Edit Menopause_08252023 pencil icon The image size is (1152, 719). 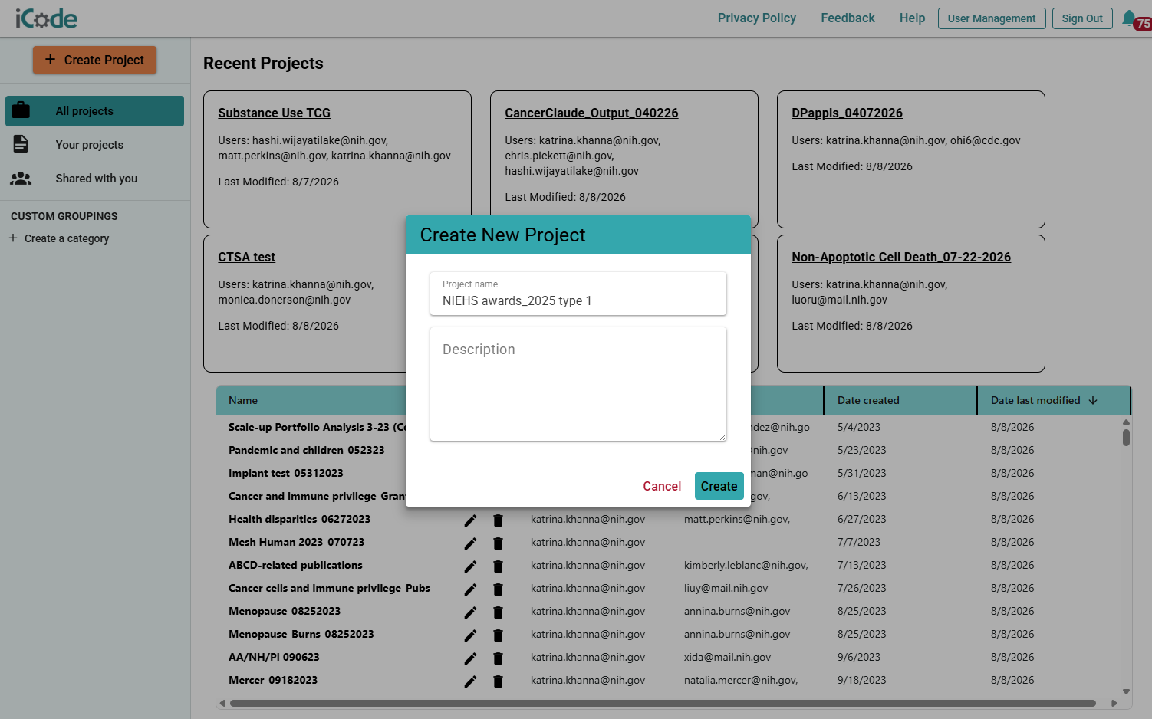(470, 612)
